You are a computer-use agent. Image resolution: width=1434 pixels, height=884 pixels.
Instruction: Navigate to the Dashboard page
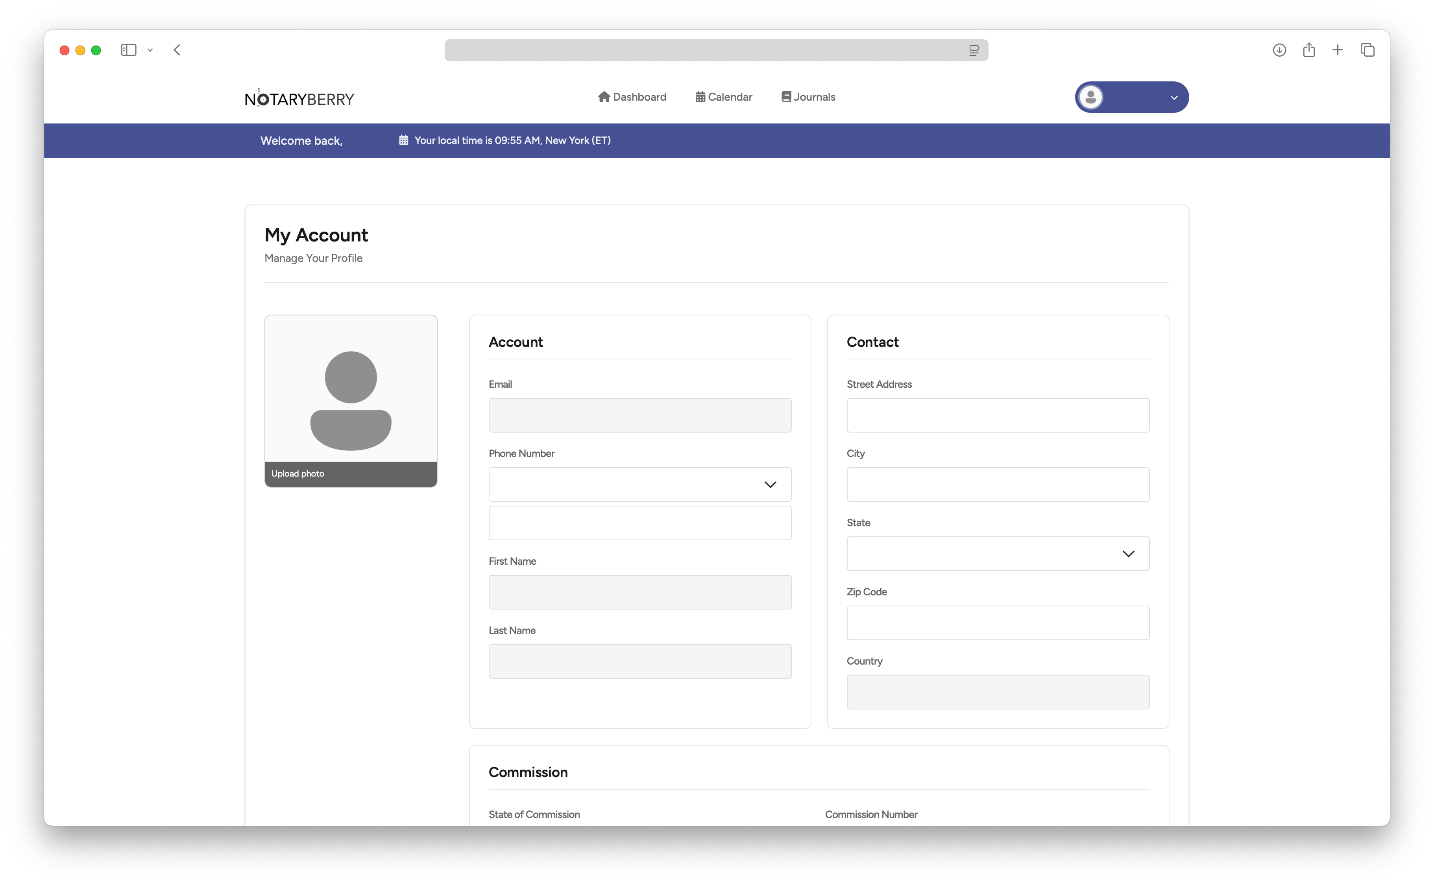(x=639, y=96)
